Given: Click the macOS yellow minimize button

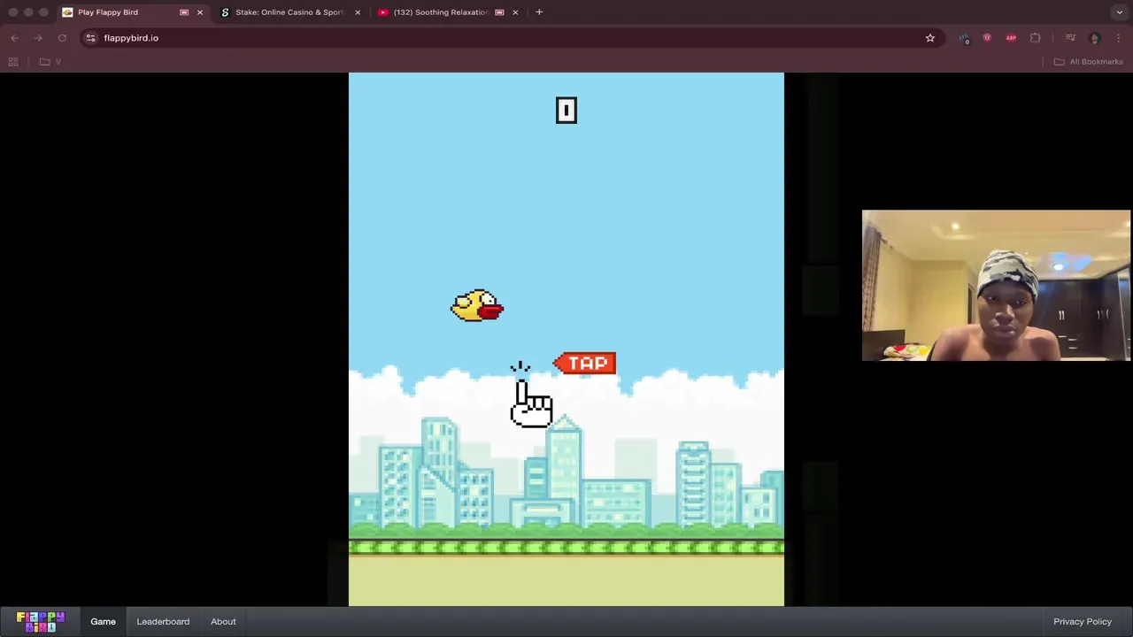Looking at the screenshot, I should coord(28,12).
